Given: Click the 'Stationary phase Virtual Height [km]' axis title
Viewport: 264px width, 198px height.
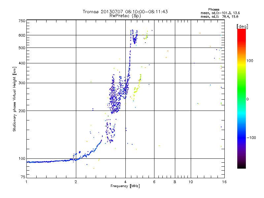Looking at the screenshot, I should coord(15,99).
